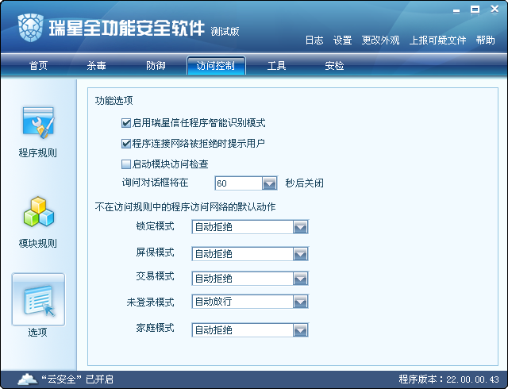
Task: Open the 60 seconds timeout dropdown
Action: pyautogui.click(x=246, y=183)
